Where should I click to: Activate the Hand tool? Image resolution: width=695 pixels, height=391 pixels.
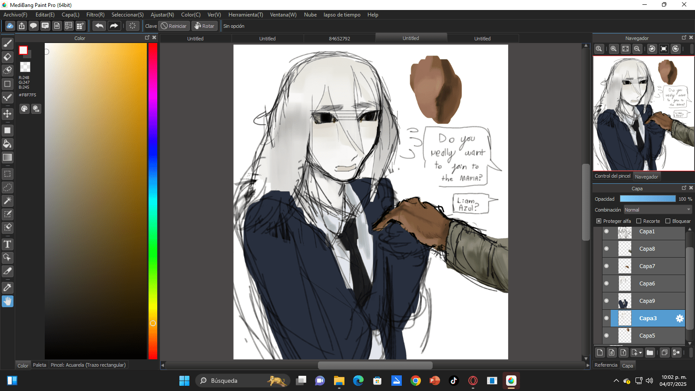[x=7, y=301]
